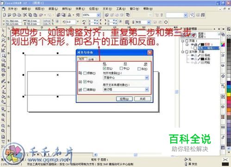This screenshot has height=167, width=231.
Task: Open the 排列(A) menu
Action: click(67, 9)
